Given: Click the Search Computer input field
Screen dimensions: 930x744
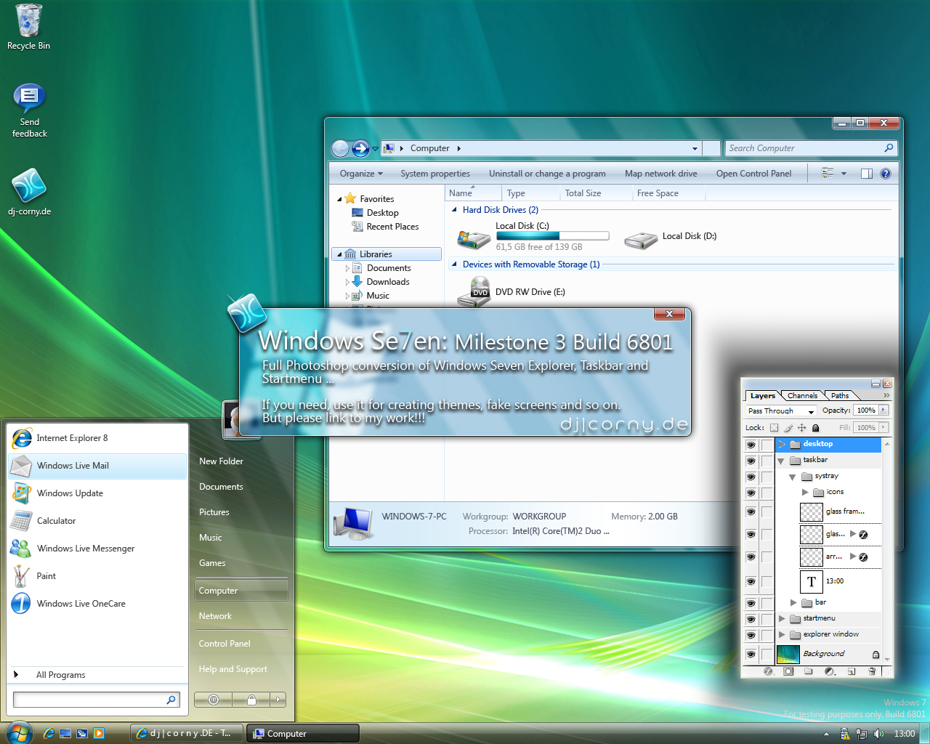Looking at the screenshot, I should click(811, 148).
